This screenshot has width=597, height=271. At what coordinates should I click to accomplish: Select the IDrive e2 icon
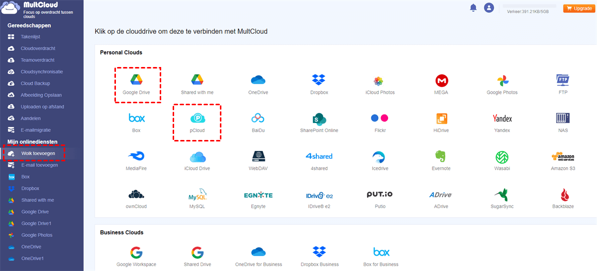pos(319,195)
